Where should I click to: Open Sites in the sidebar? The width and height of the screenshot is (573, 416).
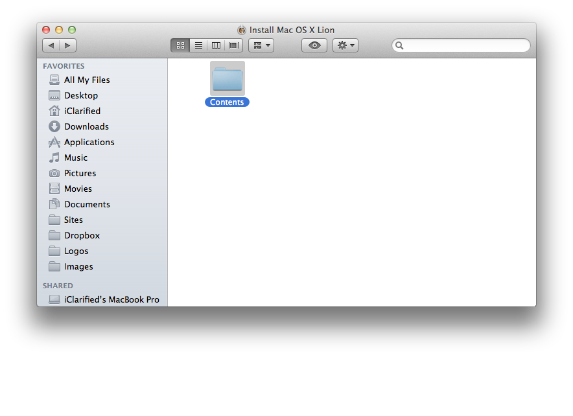coord(73,220)
